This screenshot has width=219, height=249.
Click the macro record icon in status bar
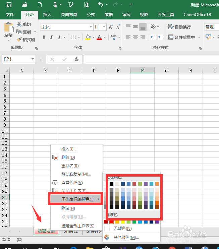pyautogui.click(x=19, y=240)
